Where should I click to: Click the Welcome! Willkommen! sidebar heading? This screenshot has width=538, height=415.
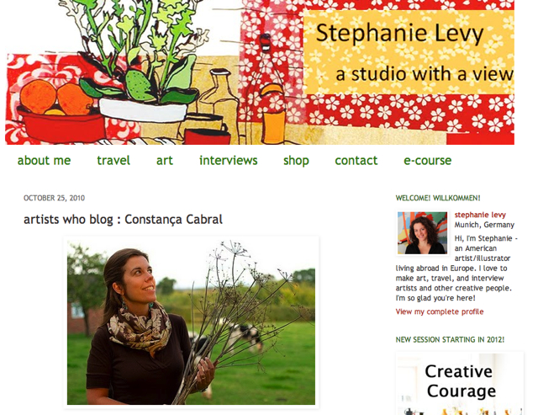[x=438, y=198]
